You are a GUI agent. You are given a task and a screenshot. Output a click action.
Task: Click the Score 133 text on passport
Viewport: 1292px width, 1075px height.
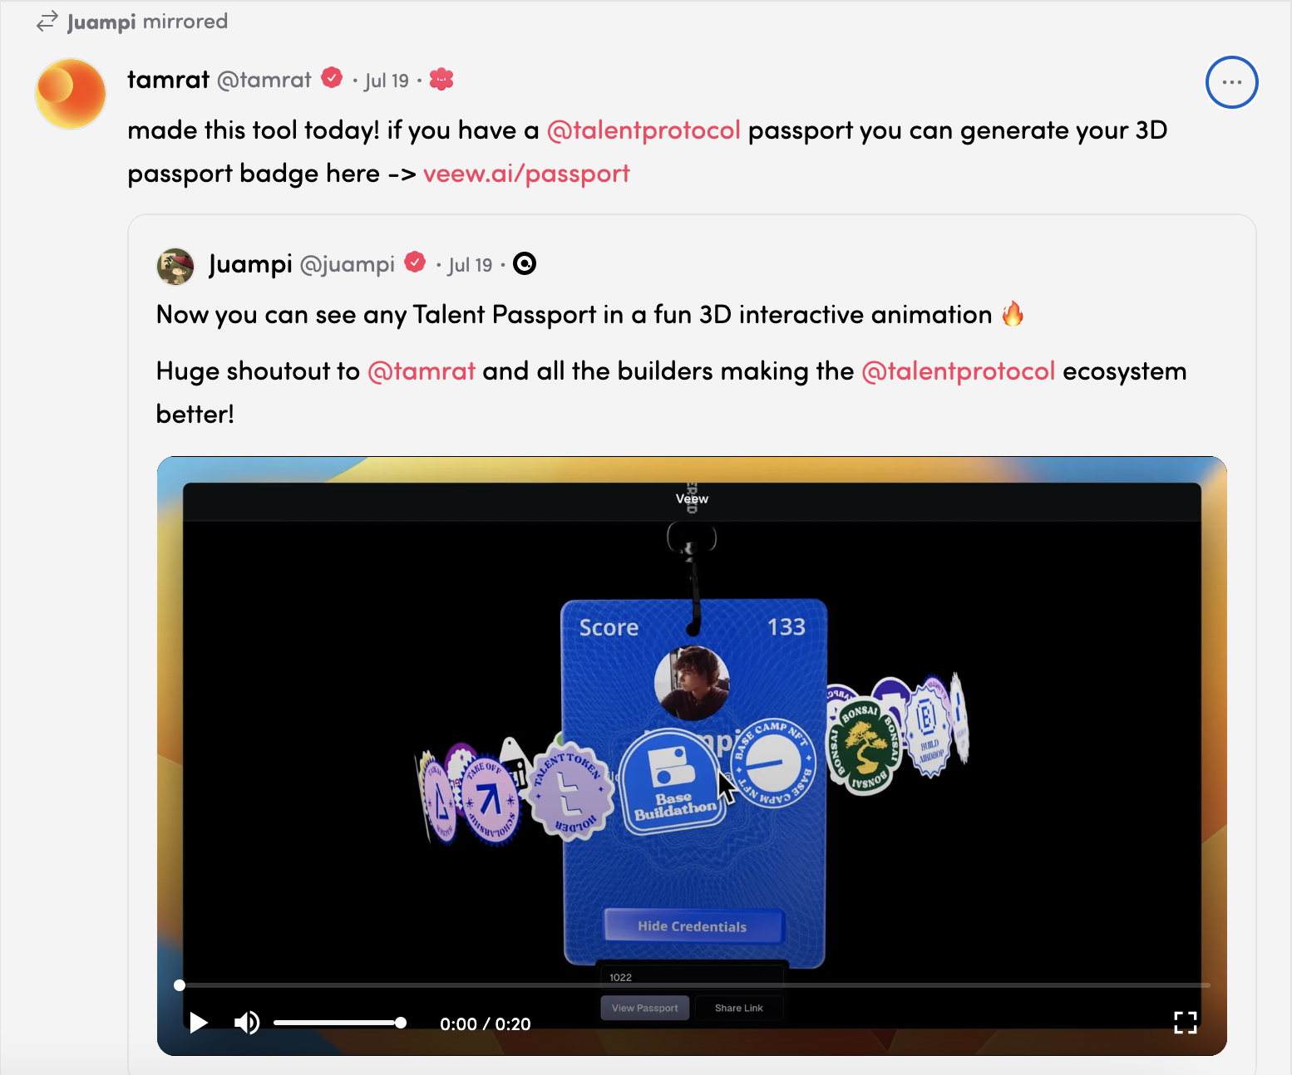tap(692, 627)
